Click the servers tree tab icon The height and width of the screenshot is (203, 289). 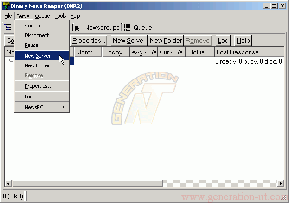7,27
